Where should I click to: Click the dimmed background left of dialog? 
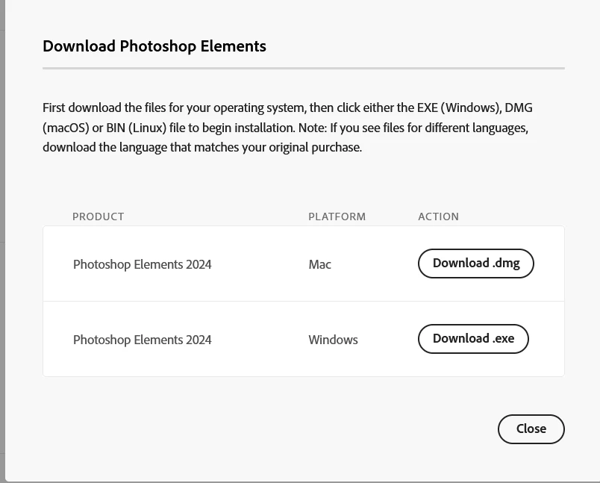[x=2, y=224]
